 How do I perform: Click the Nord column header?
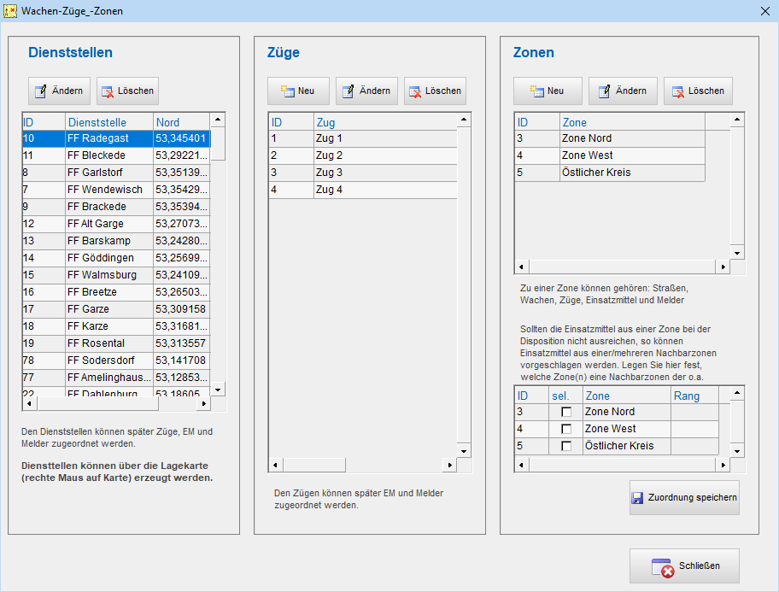179,122
